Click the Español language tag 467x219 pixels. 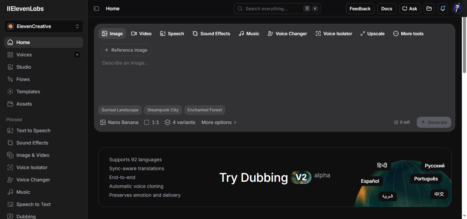(x=370, y=181)
